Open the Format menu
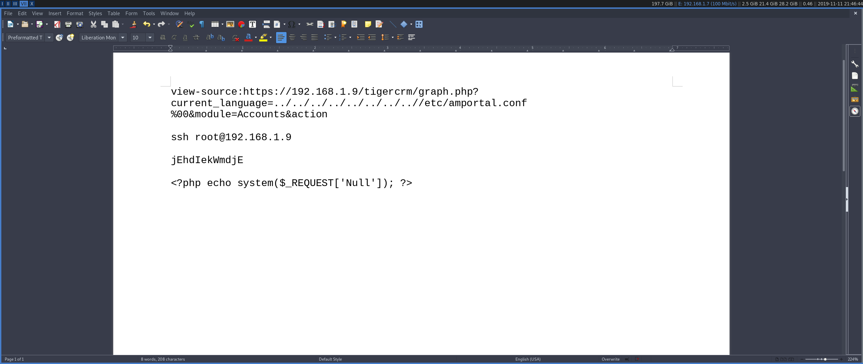 pos(75,13)
